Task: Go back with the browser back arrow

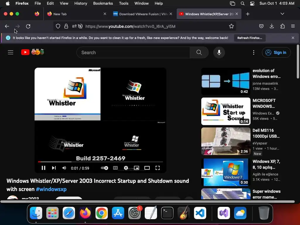Action: coord(7,26)
